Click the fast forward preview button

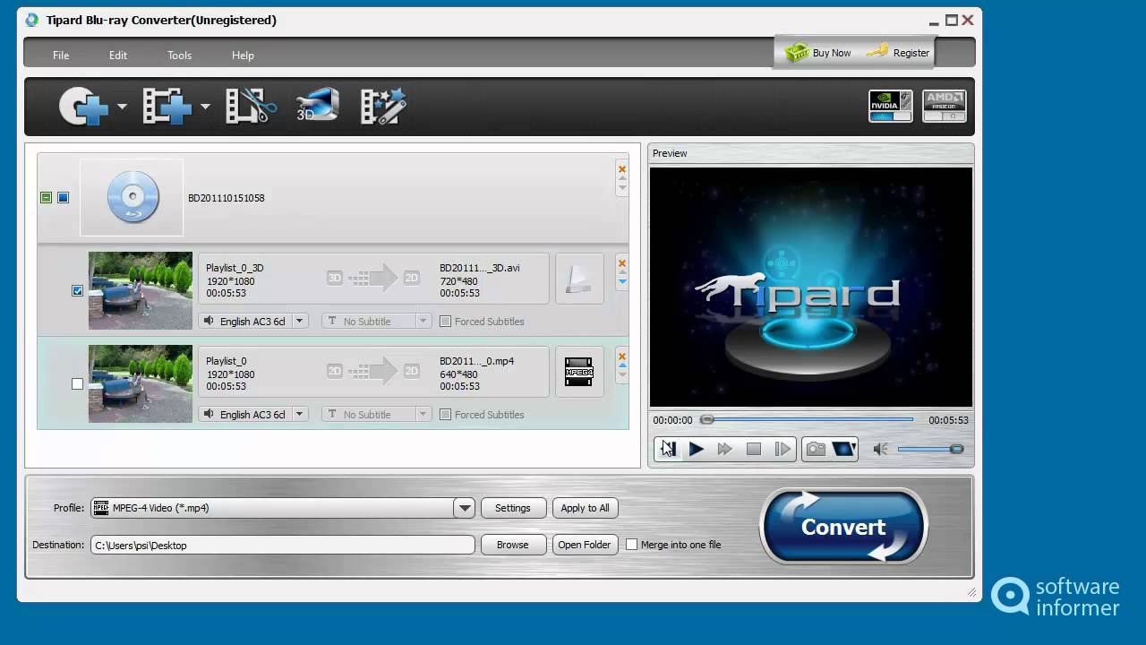point(725,449)
